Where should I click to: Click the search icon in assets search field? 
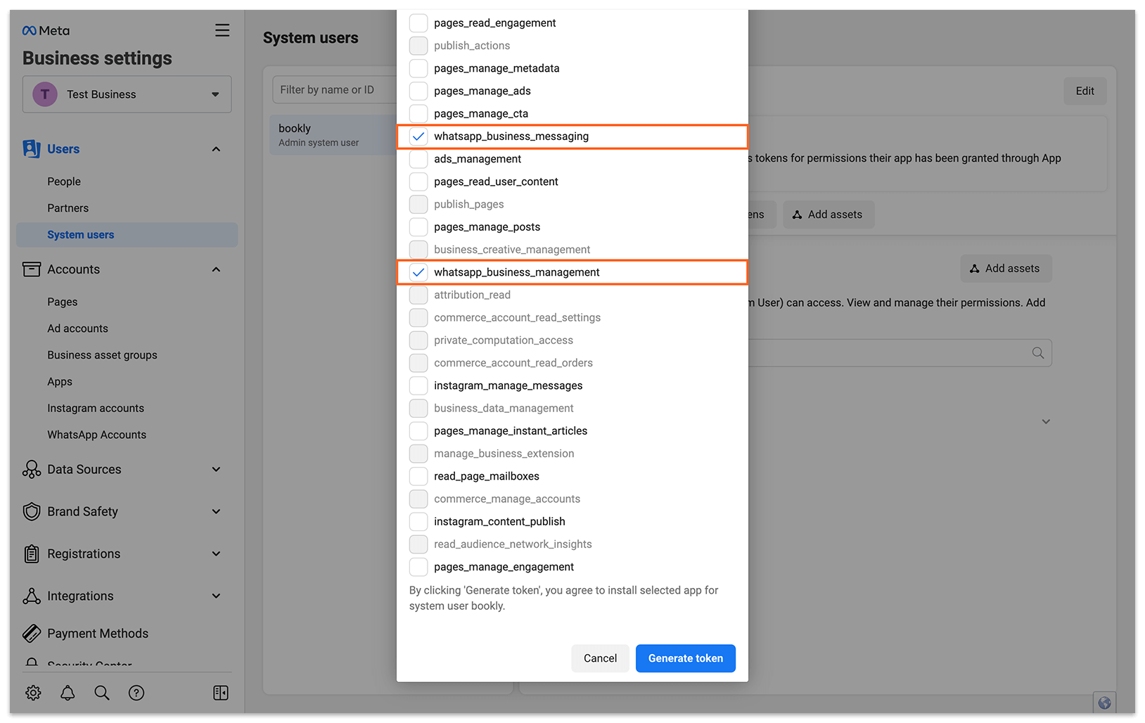pyautogui.click(x=1038, y=353)
